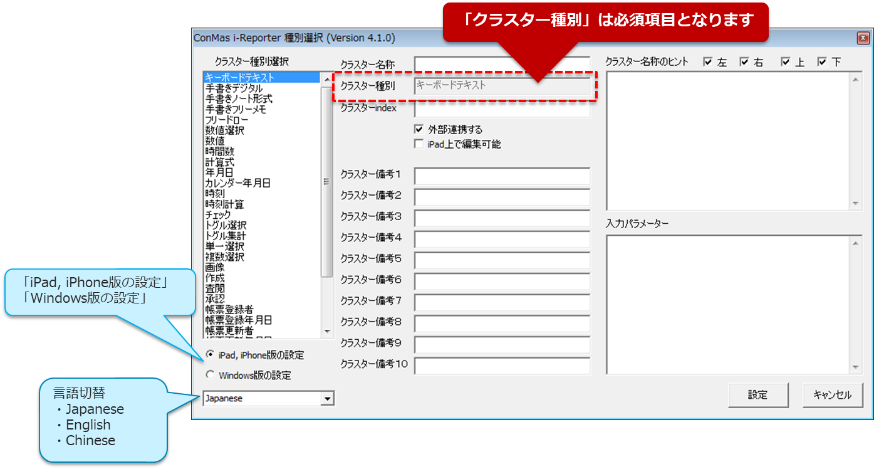Select 手書きデジタル in cluster type list
This screenshot has height=469, width=874.
[234, 88]
